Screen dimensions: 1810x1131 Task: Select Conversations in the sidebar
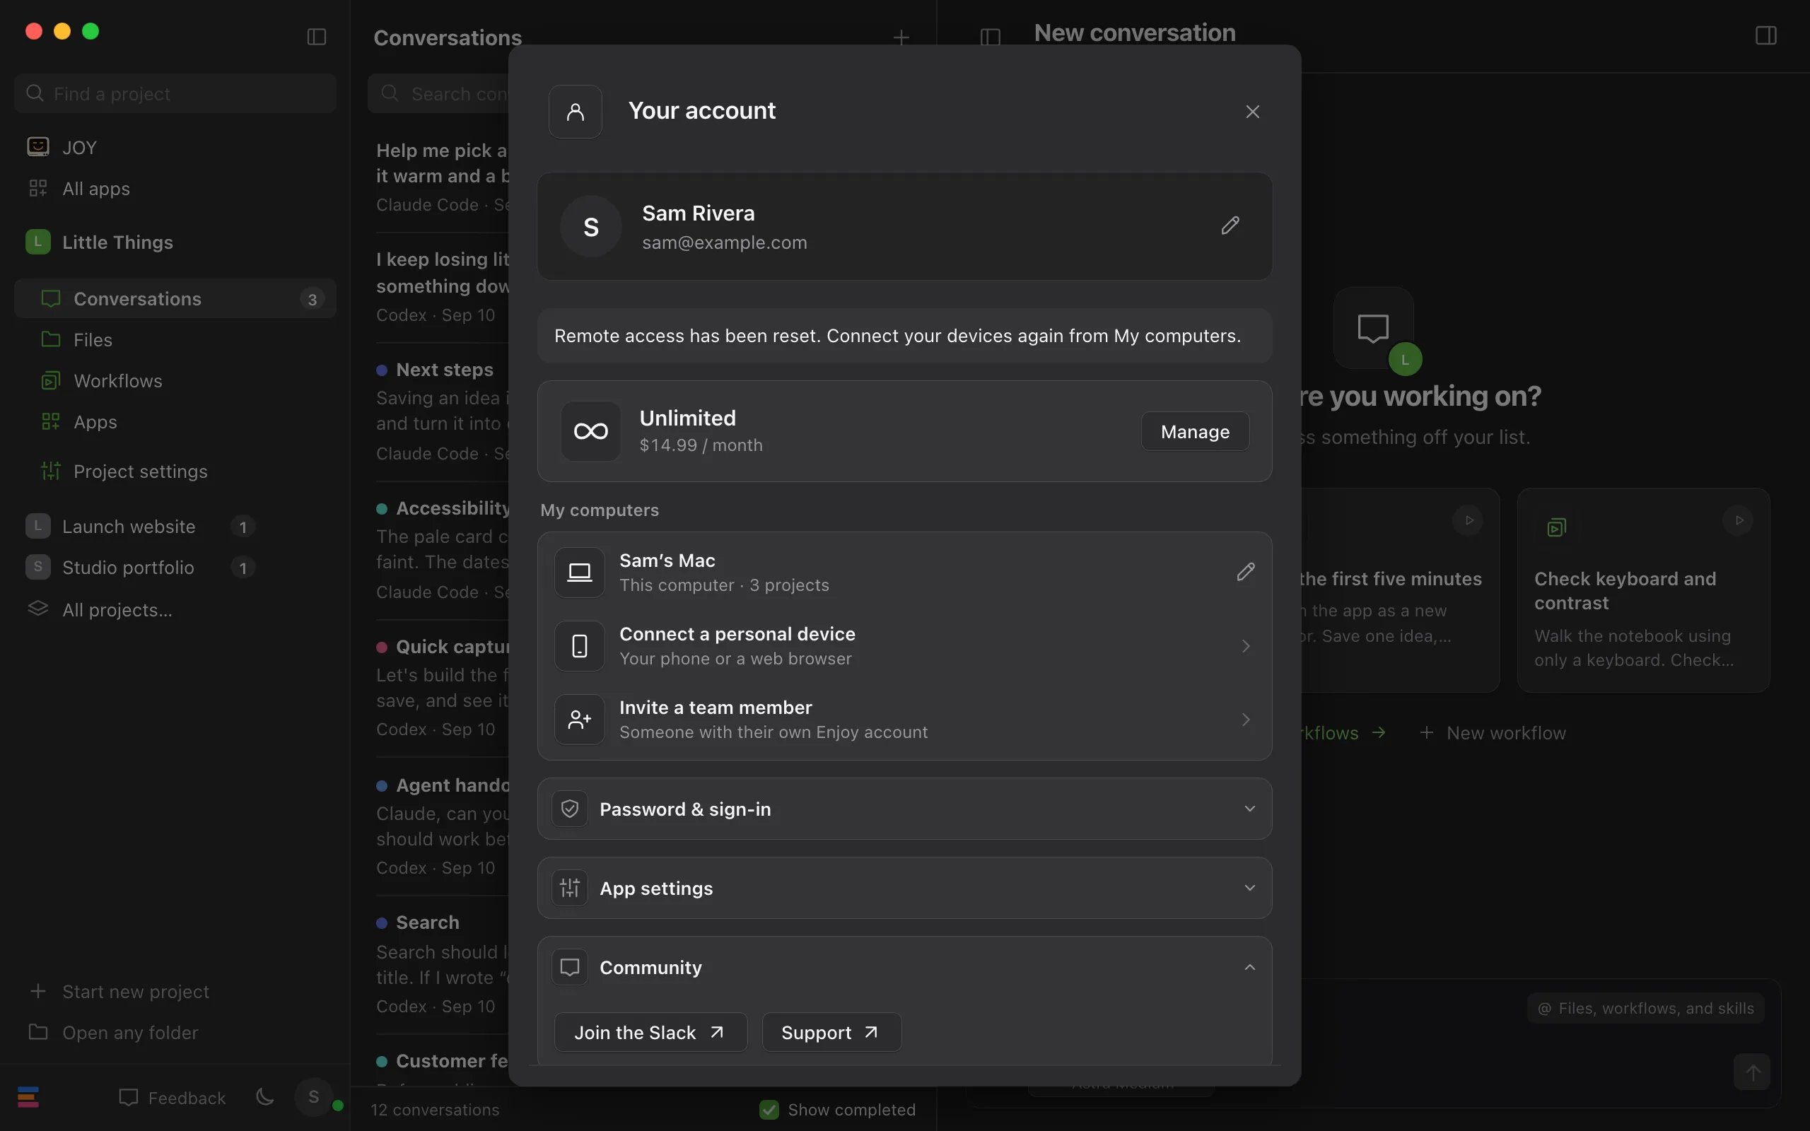175,298
